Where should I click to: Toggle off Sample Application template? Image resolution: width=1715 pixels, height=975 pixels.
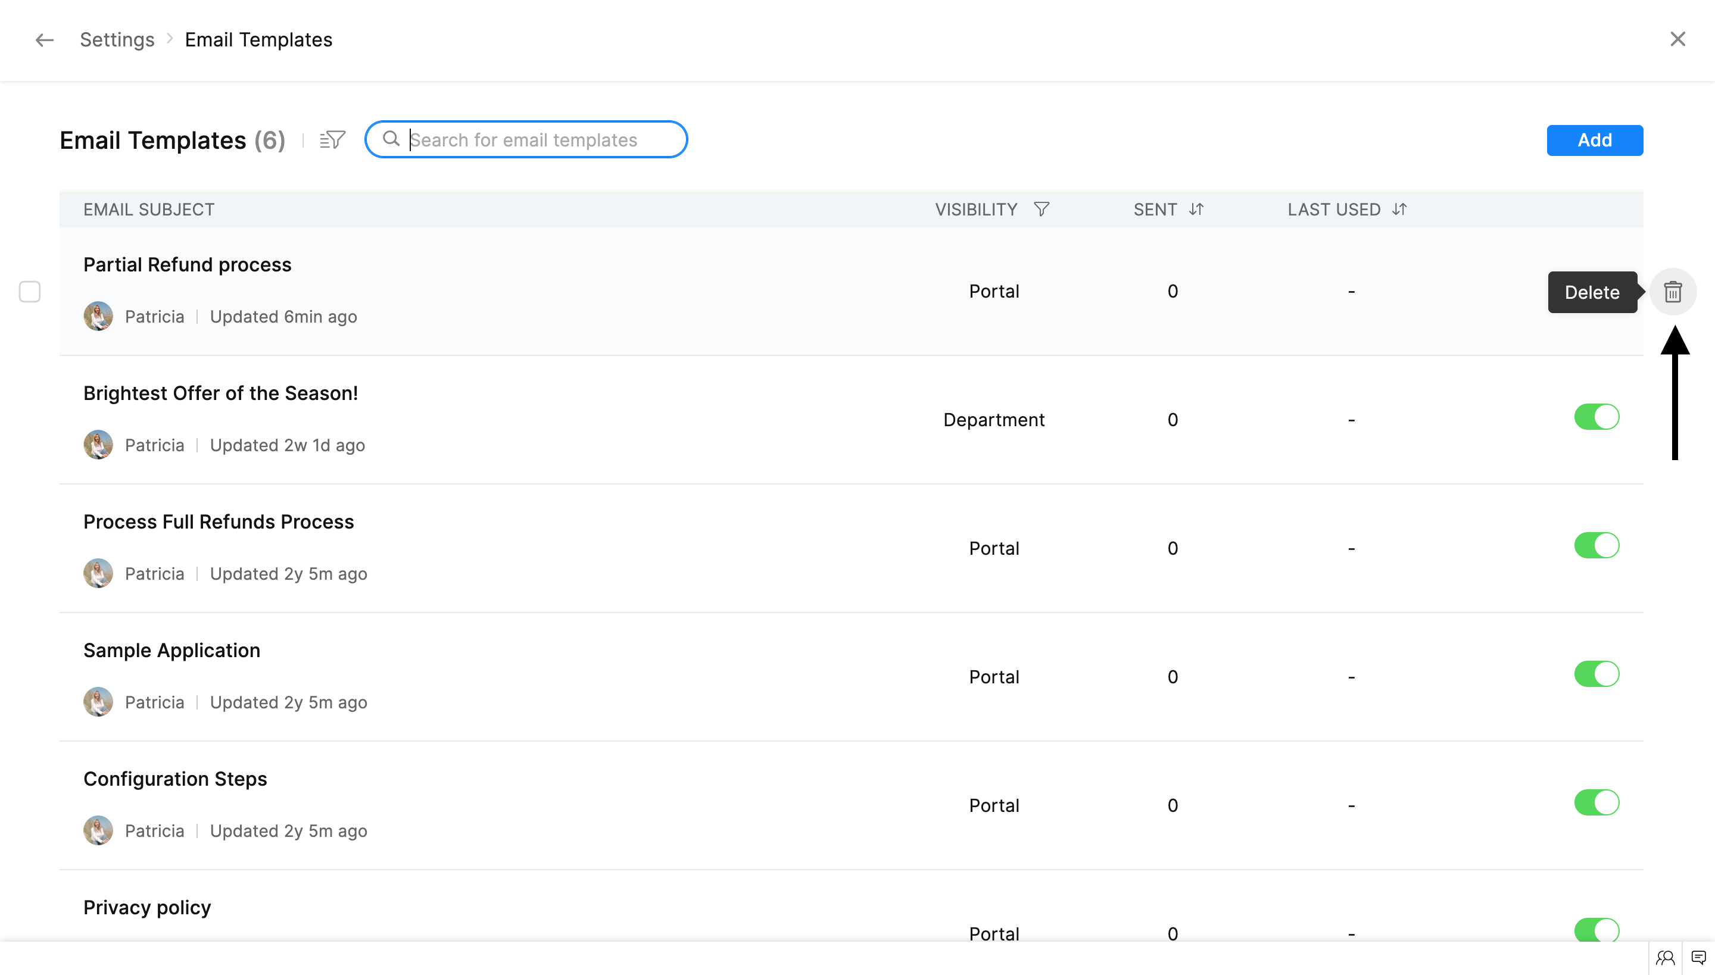click(x=1596, y=674)
